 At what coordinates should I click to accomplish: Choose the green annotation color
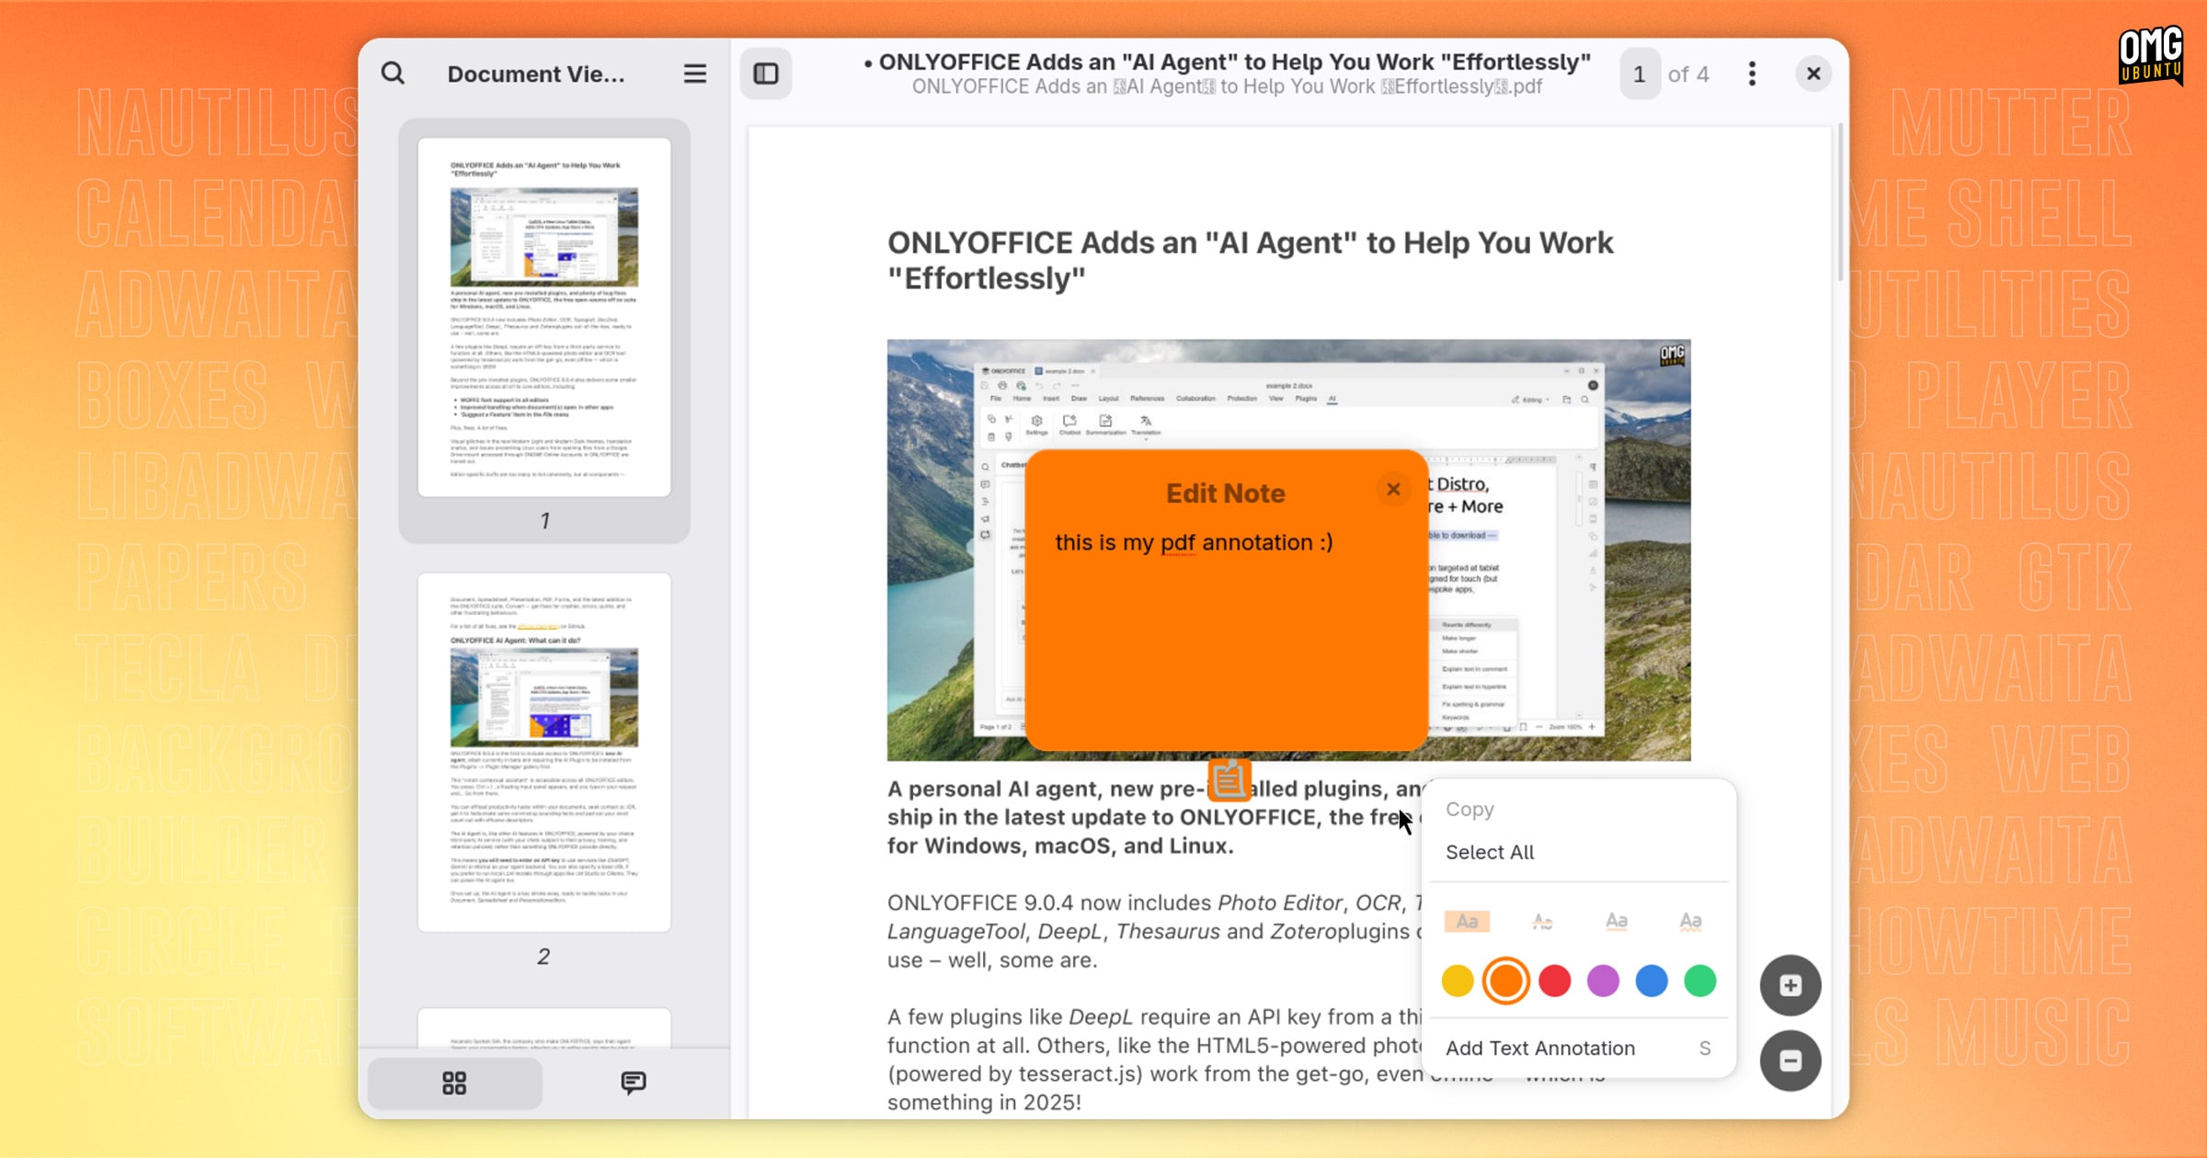[1700, 981]
